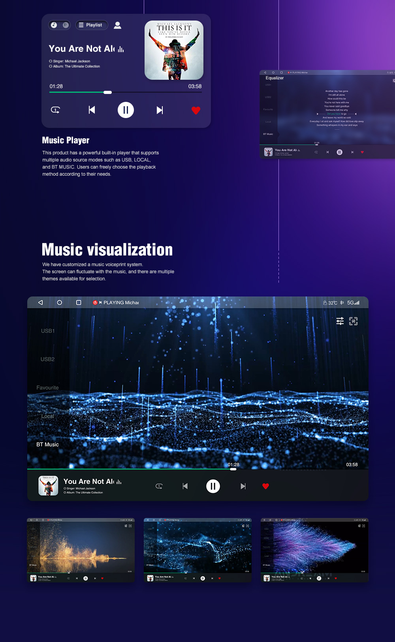395x642 pixels.
Task: Select the BT Music source tab
Action: pyautogui.click(x=47, y=445)
